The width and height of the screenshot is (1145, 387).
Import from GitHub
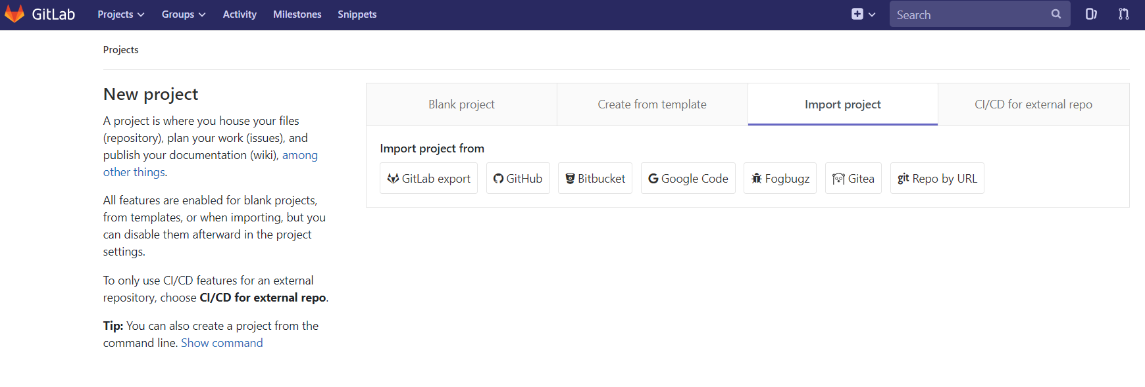(518, 178)
